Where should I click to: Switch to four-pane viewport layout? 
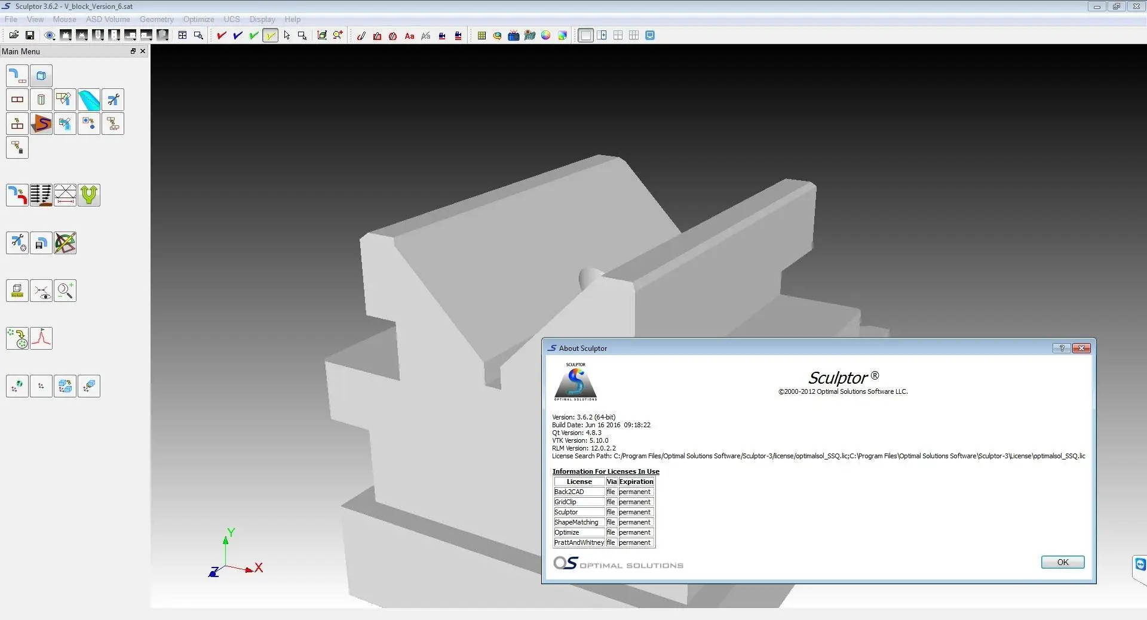coord(618,35)
